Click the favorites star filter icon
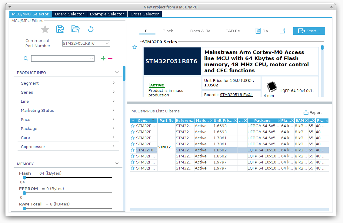Image resolution: width=343 pixels, height=223 pixels. coord(45,29)
